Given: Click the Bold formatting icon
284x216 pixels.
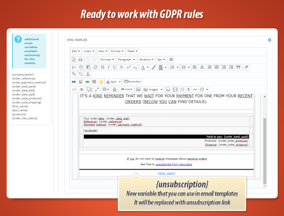Looking at the screenshot, I should [103, 67].
